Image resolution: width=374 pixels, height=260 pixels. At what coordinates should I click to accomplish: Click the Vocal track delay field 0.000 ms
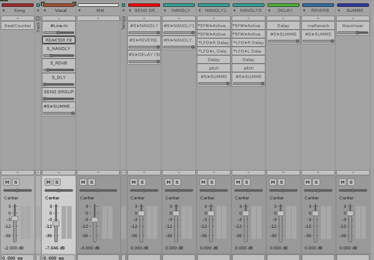(59, 257)
